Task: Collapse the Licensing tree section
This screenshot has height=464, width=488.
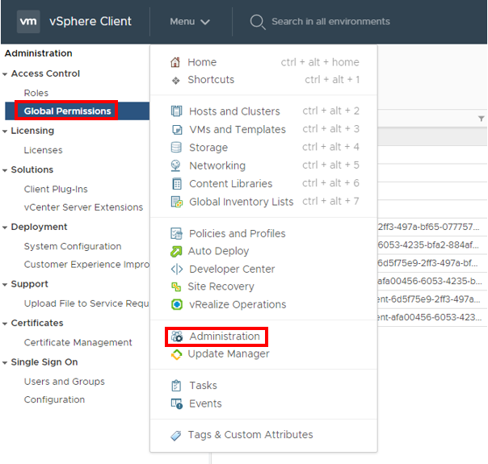Action: (6, 131)
